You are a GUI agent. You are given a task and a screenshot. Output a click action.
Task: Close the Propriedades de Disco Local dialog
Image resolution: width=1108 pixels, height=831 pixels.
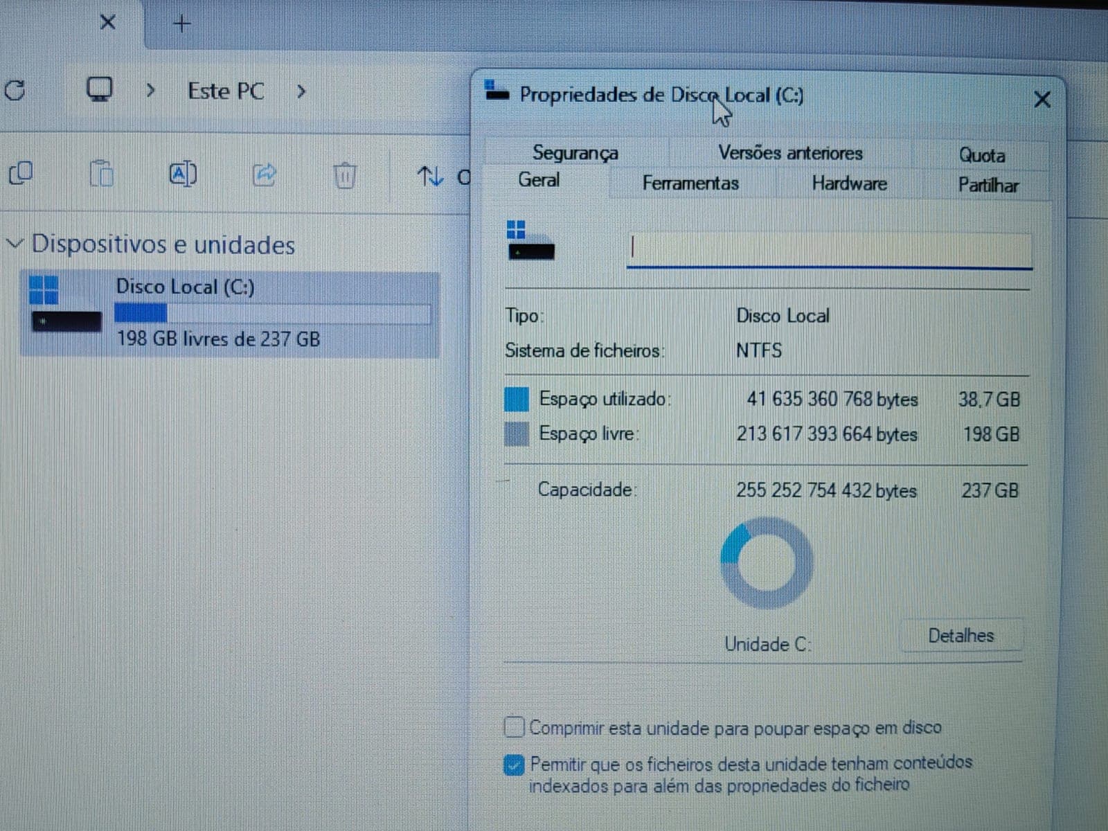pyautogui.click(x=1042, y=99)
